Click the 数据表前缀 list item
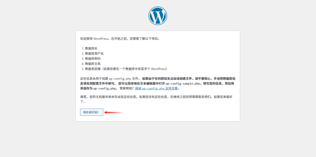The image size is (316, 157). [x=126, y=69]
